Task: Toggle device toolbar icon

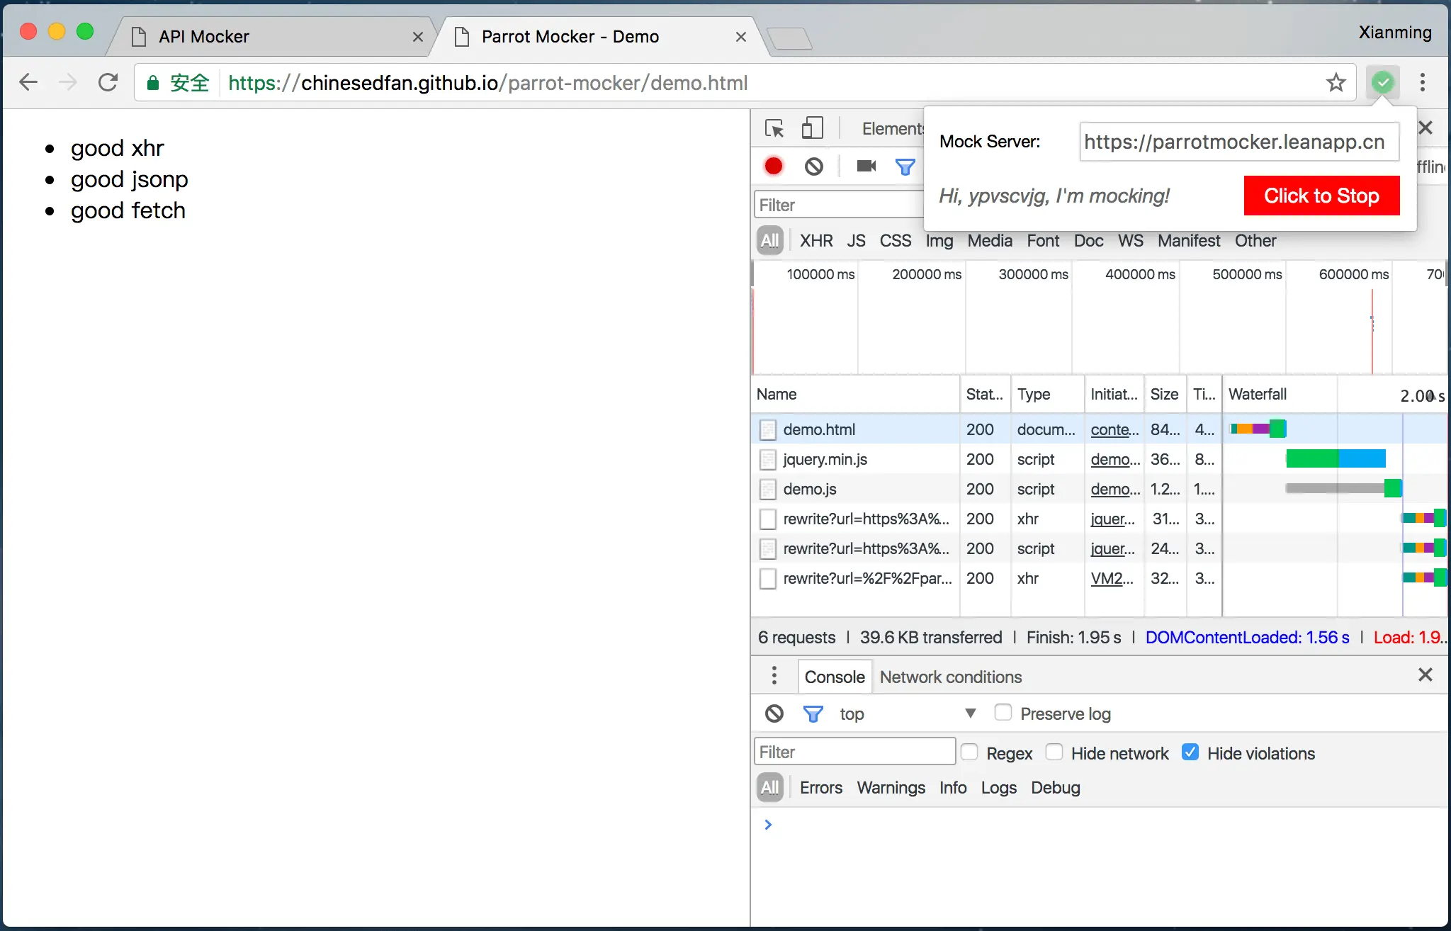Action: (x=812, y=128)
